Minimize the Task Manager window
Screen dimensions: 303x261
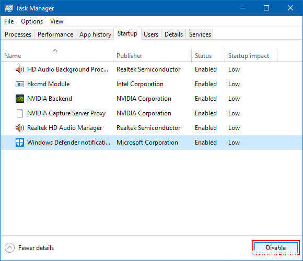click(x=243, y=8)
